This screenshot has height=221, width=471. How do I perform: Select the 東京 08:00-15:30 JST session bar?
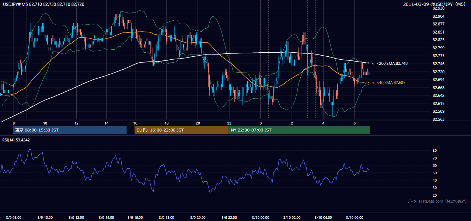(70, 130)
